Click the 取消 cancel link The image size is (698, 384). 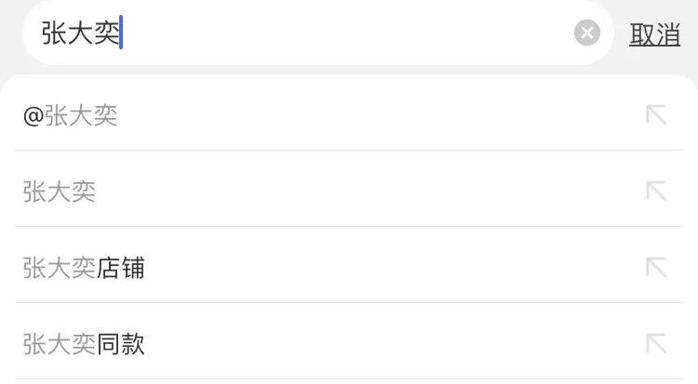click(655, 35)
